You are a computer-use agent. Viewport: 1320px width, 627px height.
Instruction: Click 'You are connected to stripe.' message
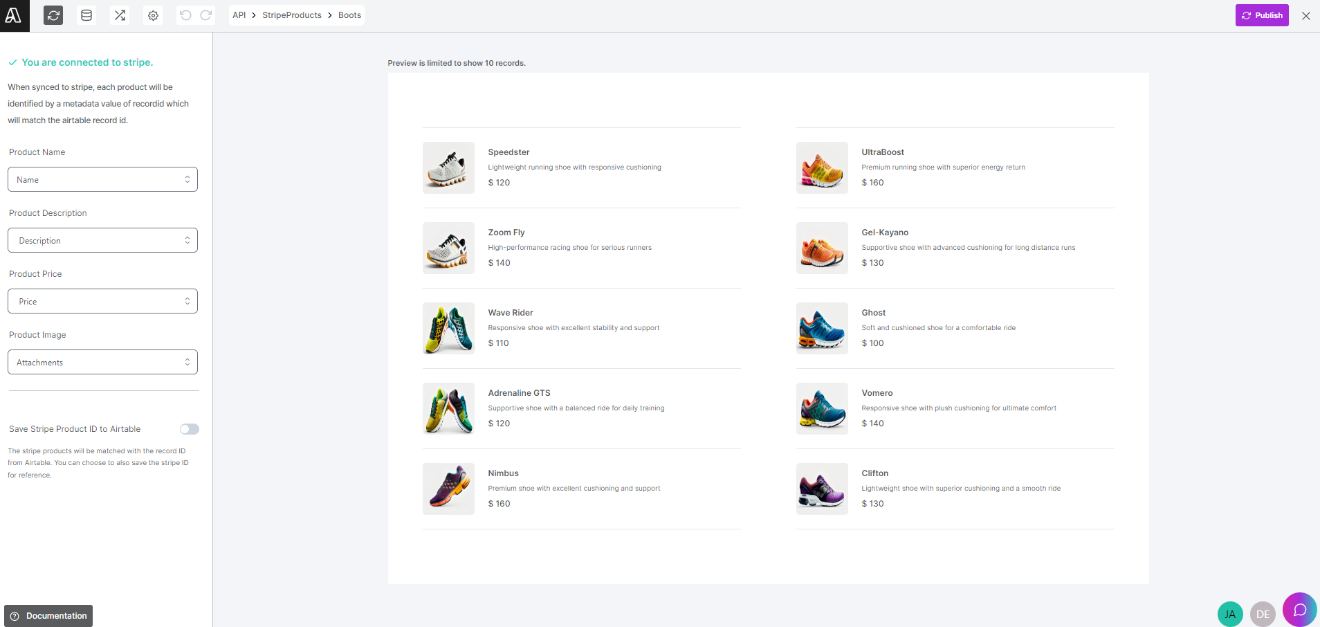click(87, 62)
